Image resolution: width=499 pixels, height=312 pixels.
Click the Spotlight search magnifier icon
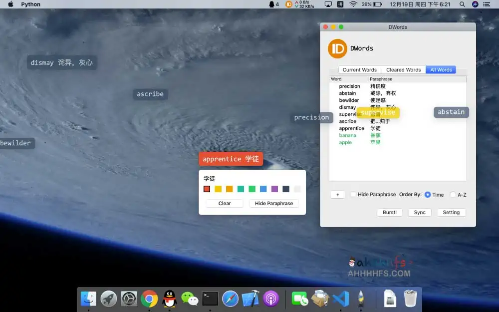(x=462, y=4)
